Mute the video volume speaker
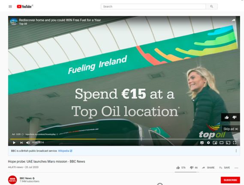This screenshot has width=244, height=185. tap(28, 143)
